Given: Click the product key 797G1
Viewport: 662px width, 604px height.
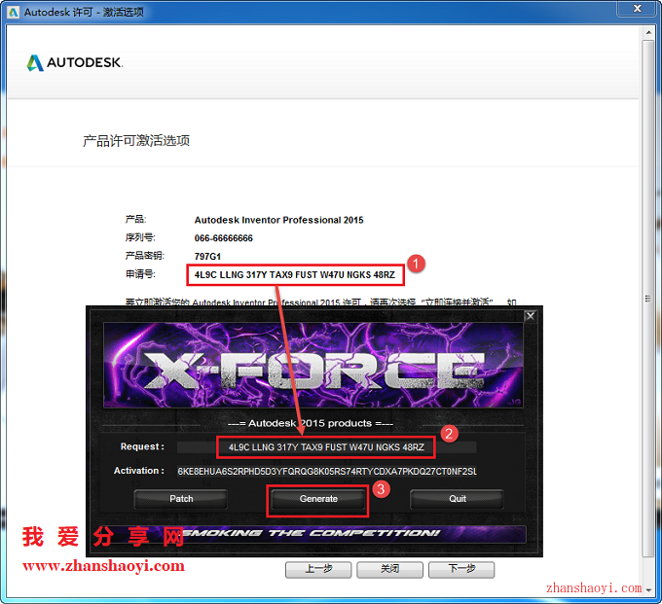Looking at the screenshot, I should tap(207, 257).
